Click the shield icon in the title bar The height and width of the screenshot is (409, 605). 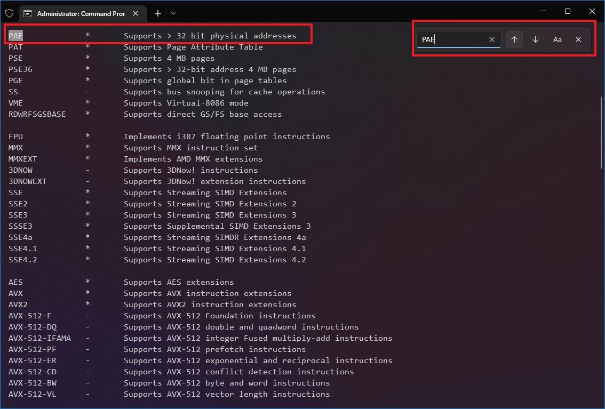(9, 13)
